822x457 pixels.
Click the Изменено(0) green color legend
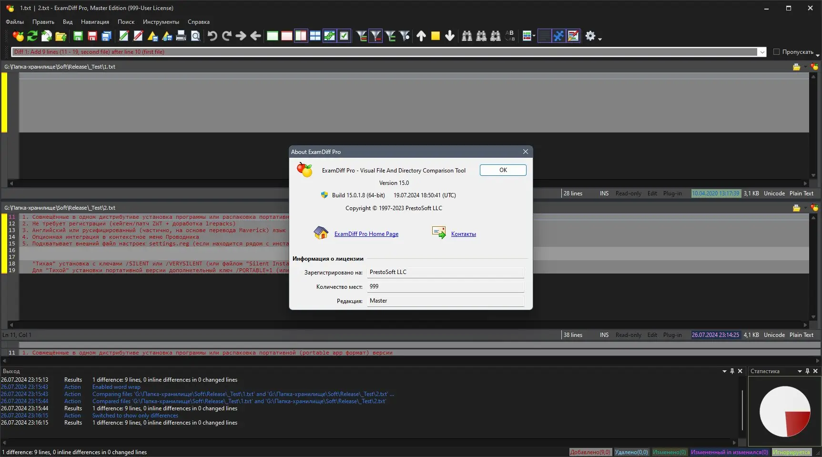[x=670, y=452]
